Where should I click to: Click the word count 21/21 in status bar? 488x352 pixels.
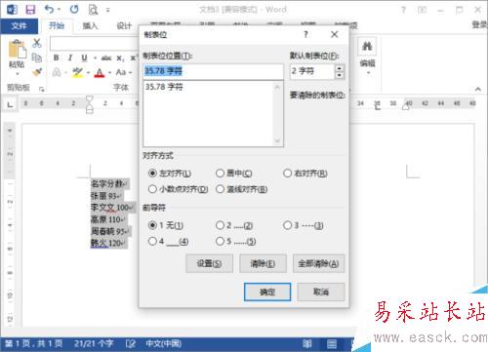click(94, 343)
